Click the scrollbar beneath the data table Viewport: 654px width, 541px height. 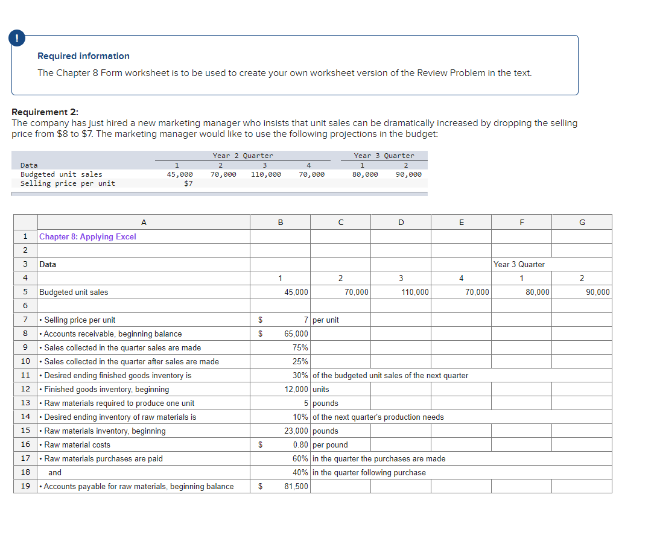click(220, 192)
